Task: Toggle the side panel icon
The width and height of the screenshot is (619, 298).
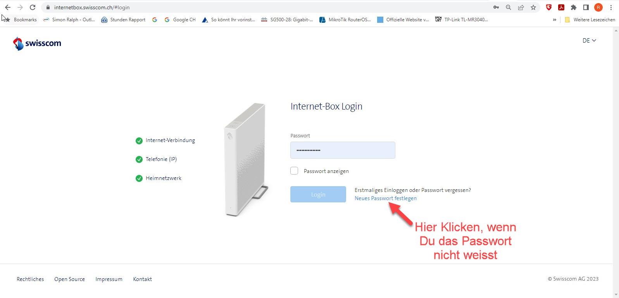Action: (586, 7)
